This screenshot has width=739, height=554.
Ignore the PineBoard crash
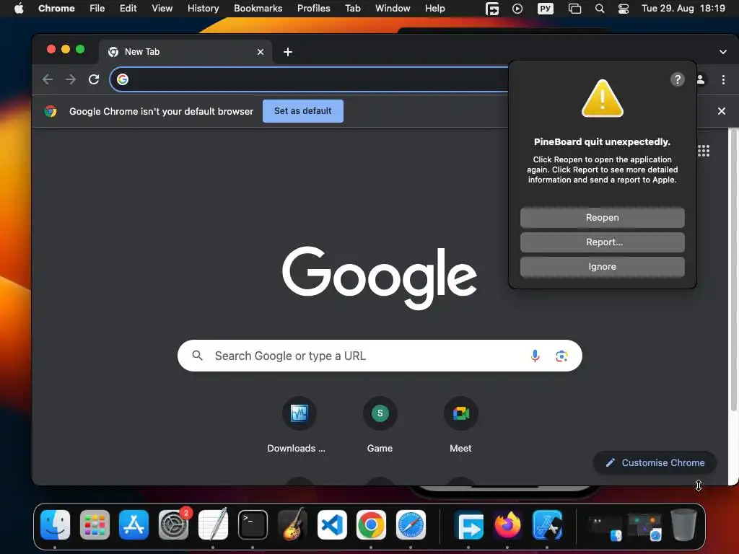(603, 267)
